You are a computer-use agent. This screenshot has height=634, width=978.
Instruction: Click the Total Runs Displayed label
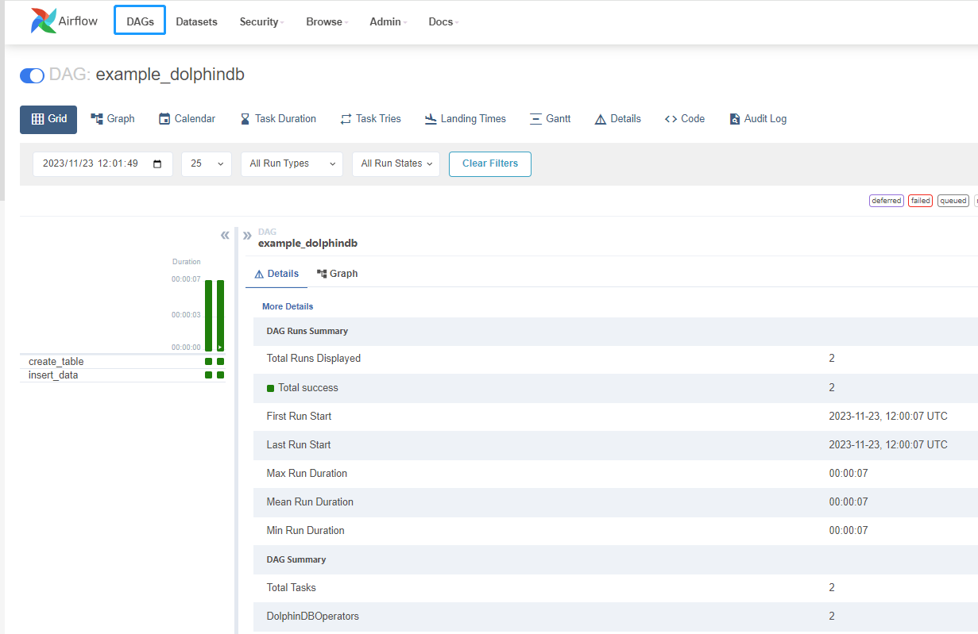[314, 359]
